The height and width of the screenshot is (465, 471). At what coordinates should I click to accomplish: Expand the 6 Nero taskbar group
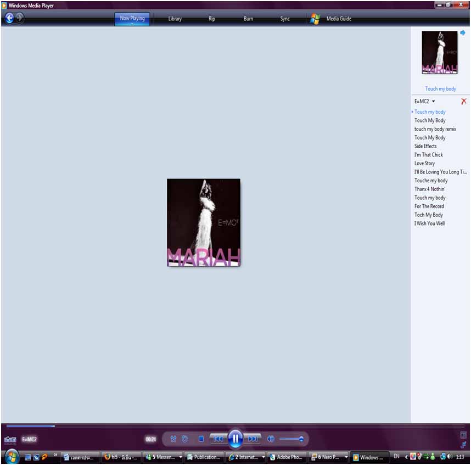346,457
